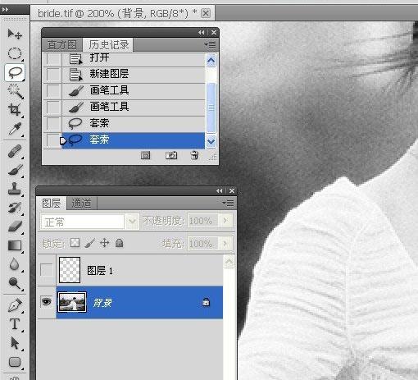The height and width of the screenshot is (380, 418).
Task: Lock transparent pixels icon
Action: pyautogui.click(x=75, y=243)
